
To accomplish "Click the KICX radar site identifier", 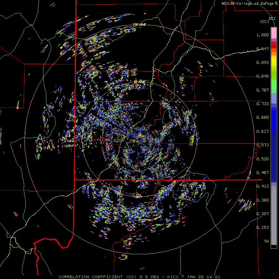I will click(x=173, y=277).
